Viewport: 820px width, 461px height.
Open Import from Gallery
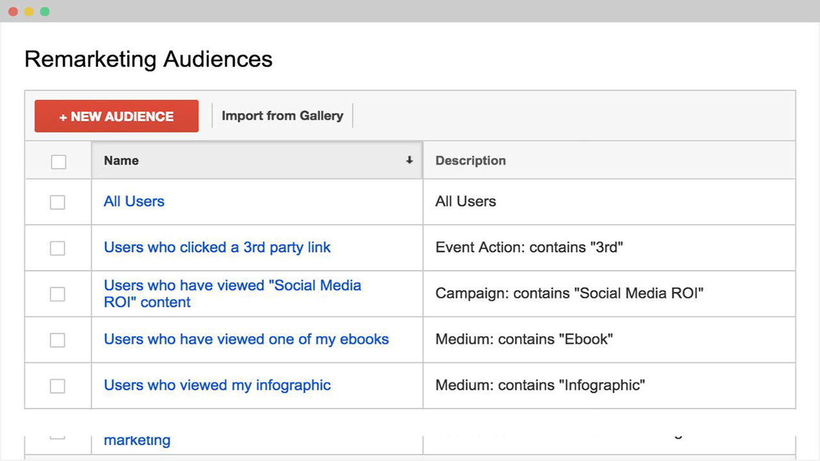click(283, 116)
